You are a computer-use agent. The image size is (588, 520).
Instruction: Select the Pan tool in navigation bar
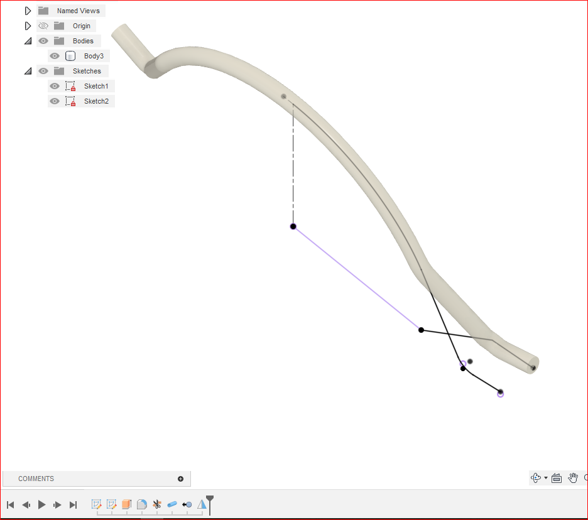[x=572, y=478]
